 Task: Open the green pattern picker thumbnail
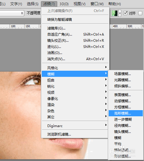(x=115, y=13)
